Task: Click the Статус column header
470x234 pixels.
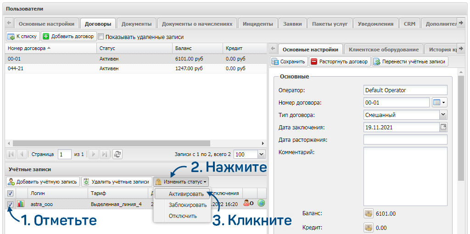Action: pyautogui.click(x=134, y=48)
